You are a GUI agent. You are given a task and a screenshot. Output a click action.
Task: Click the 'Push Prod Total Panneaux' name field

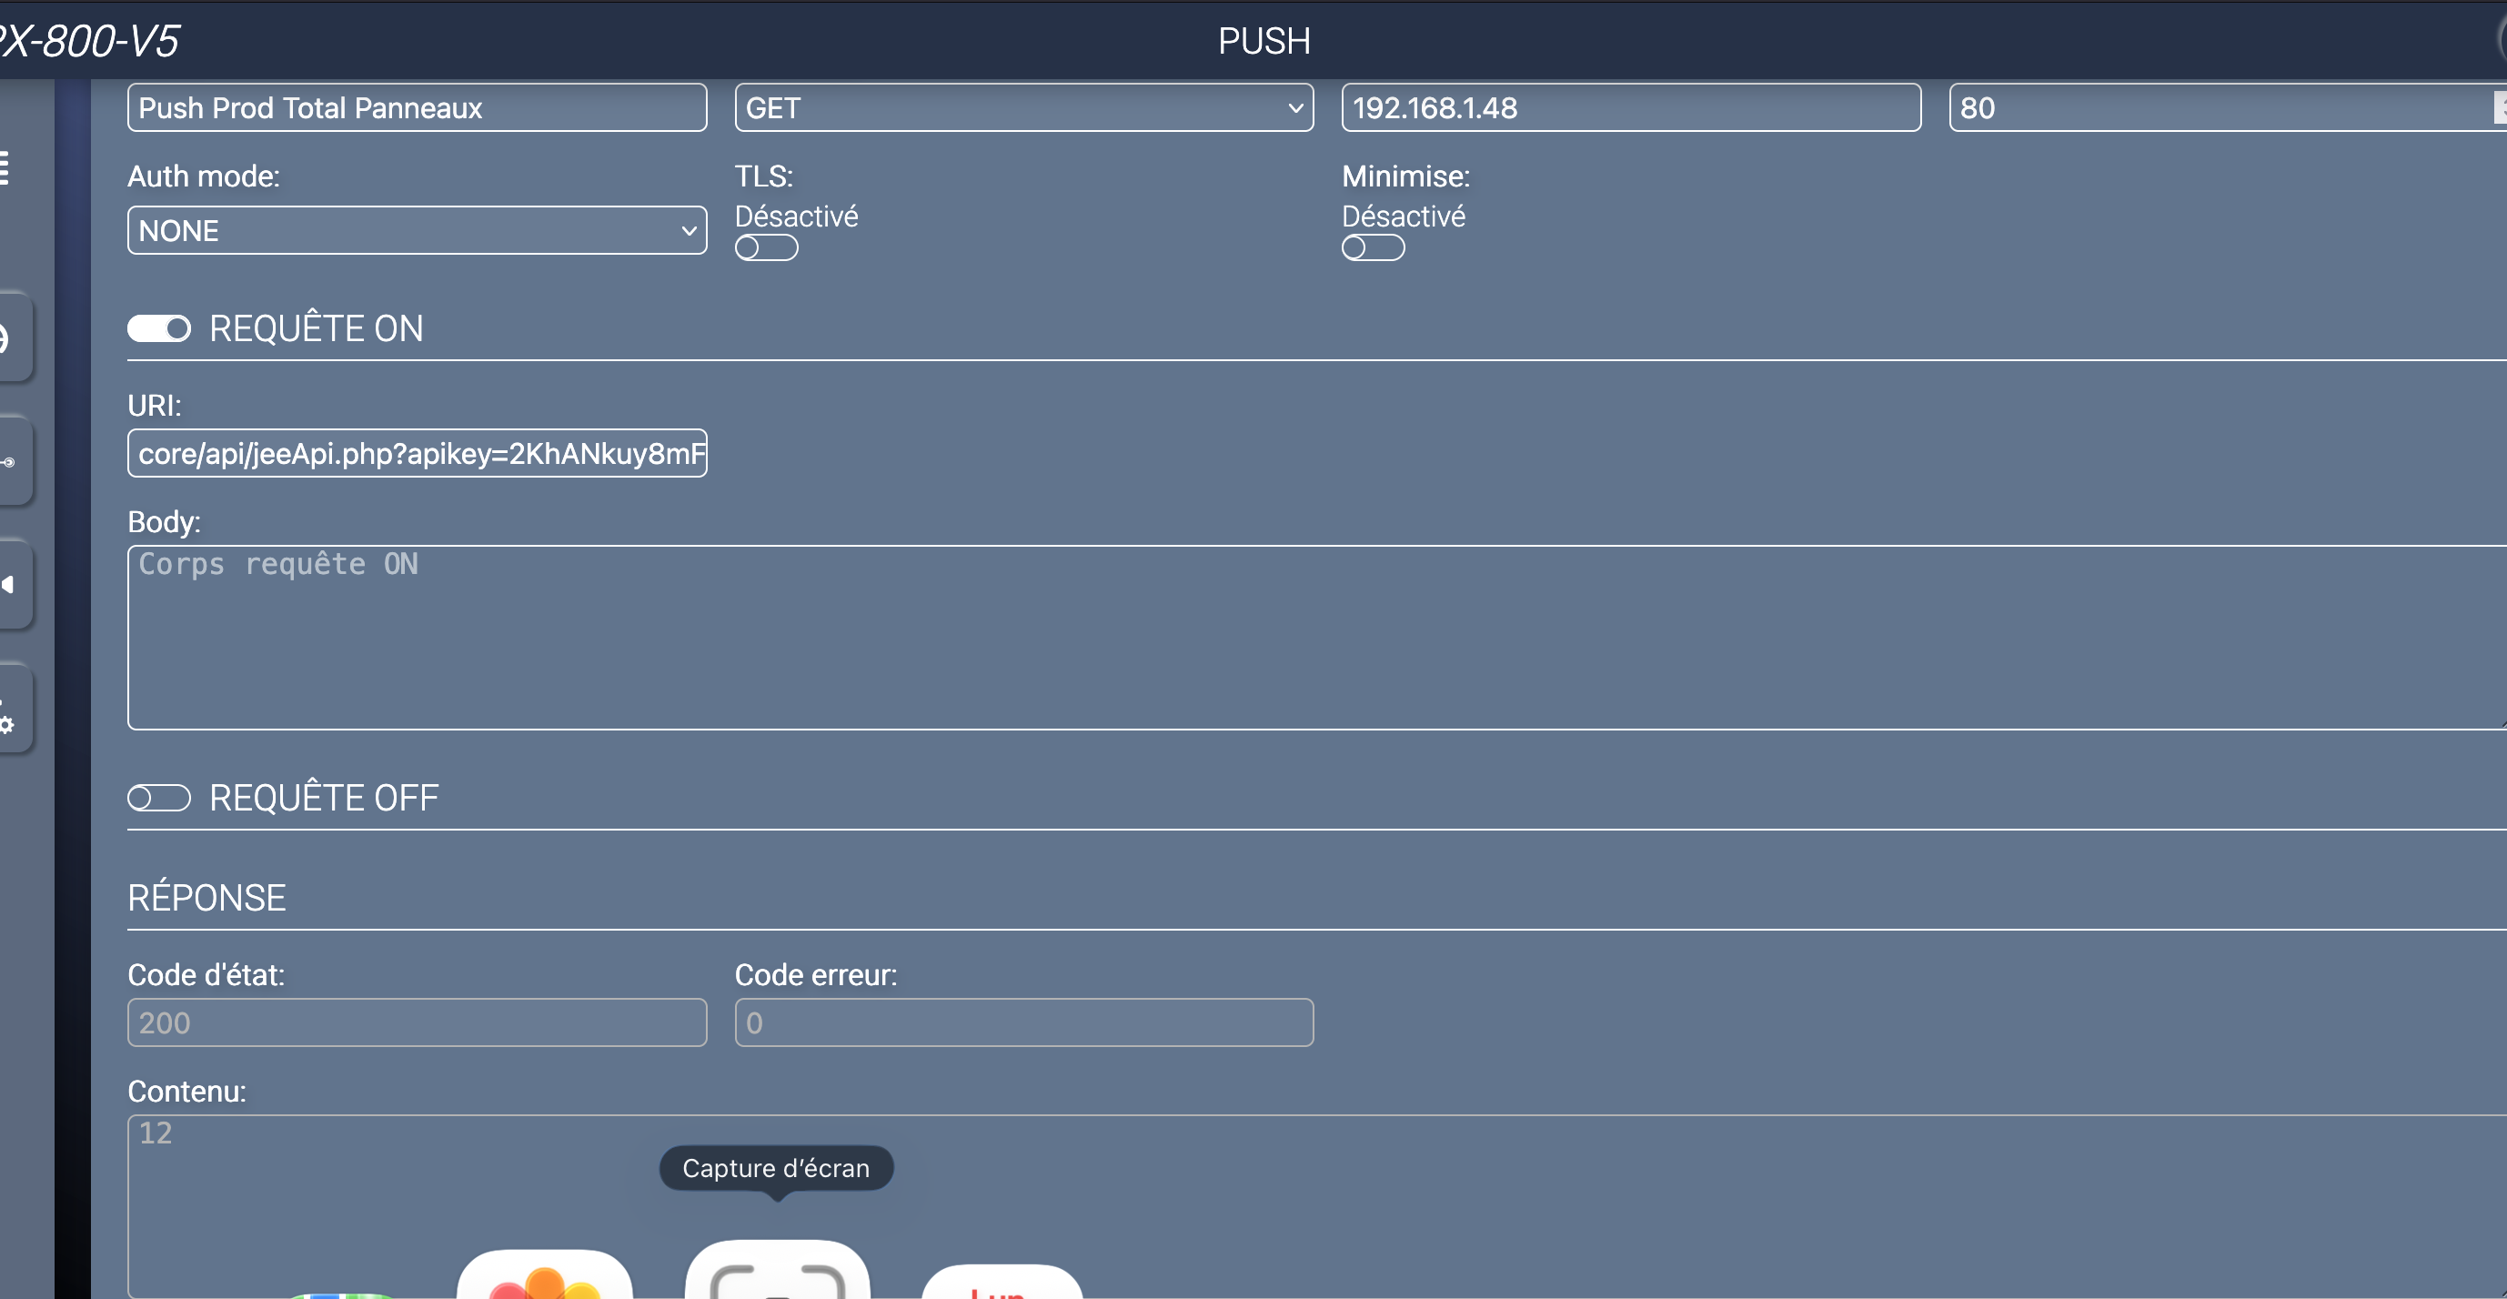(x=417, y=108)
